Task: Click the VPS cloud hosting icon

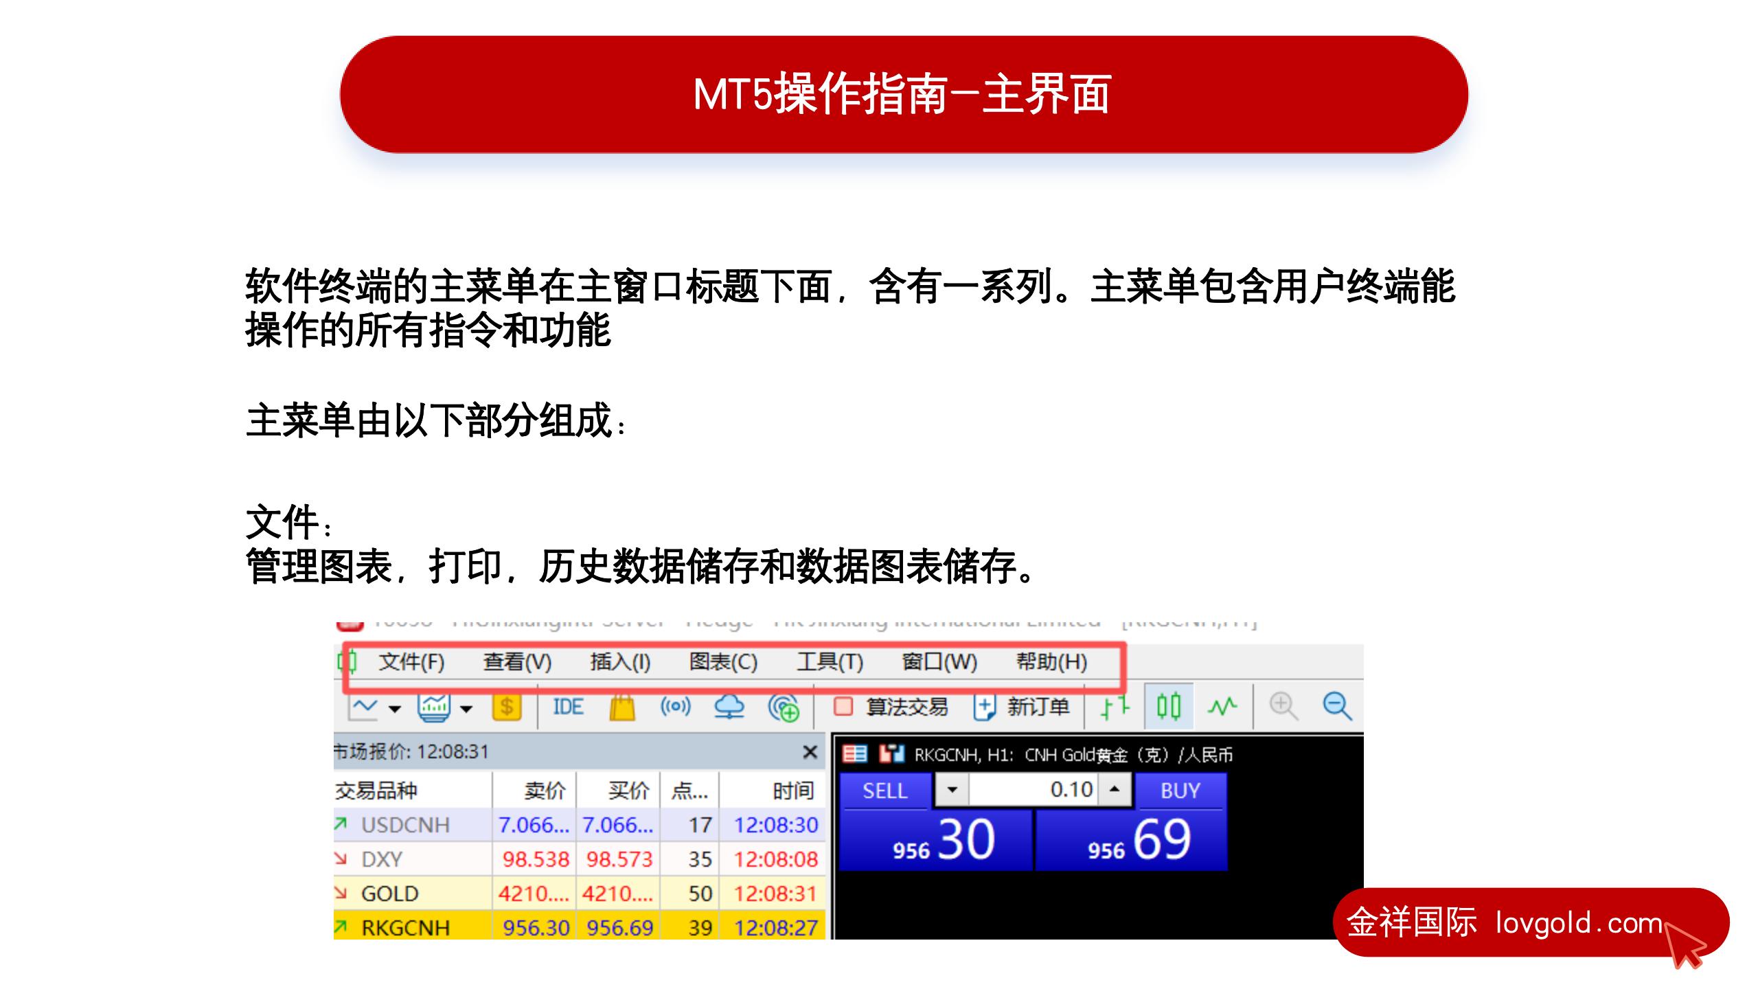Action: point(729,707)
